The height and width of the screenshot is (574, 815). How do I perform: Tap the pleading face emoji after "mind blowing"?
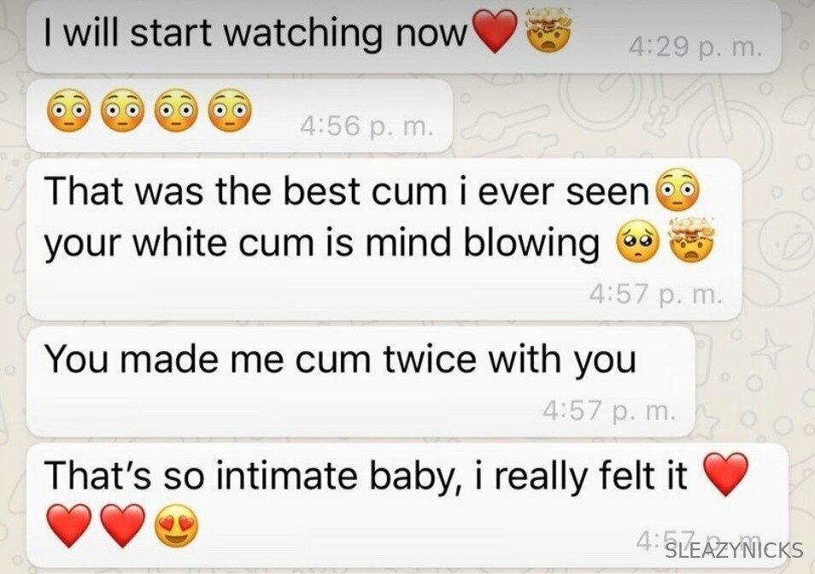(638, 243)
